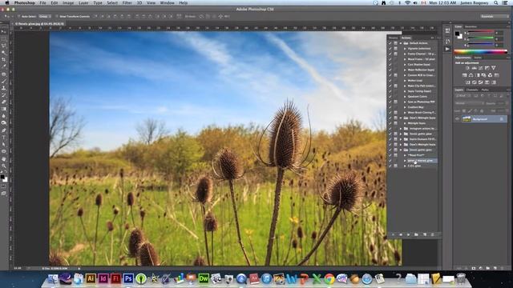The image size is (513, 288).
Task: Switch to the Paths tab
Action: point(485,90)
